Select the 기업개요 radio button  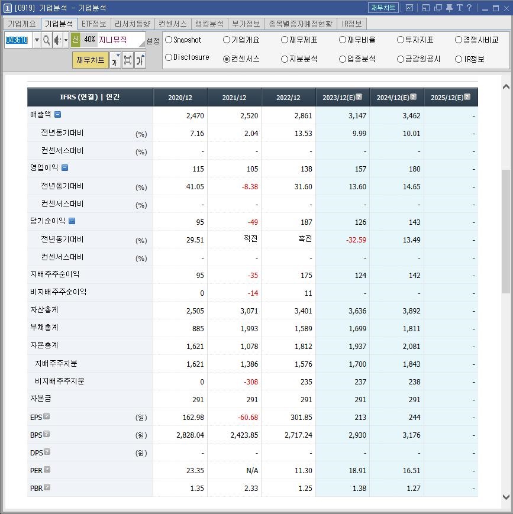226,40
